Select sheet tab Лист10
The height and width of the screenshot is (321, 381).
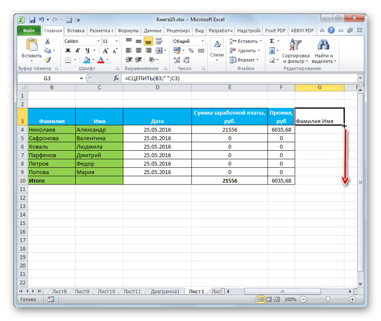tap(106, 292)
